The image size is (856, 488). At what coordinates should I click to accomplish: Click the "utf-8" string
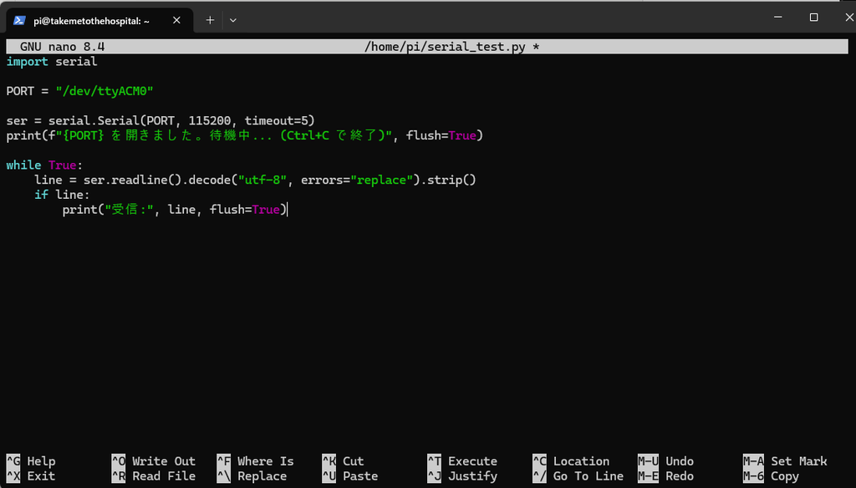point(262,180)
